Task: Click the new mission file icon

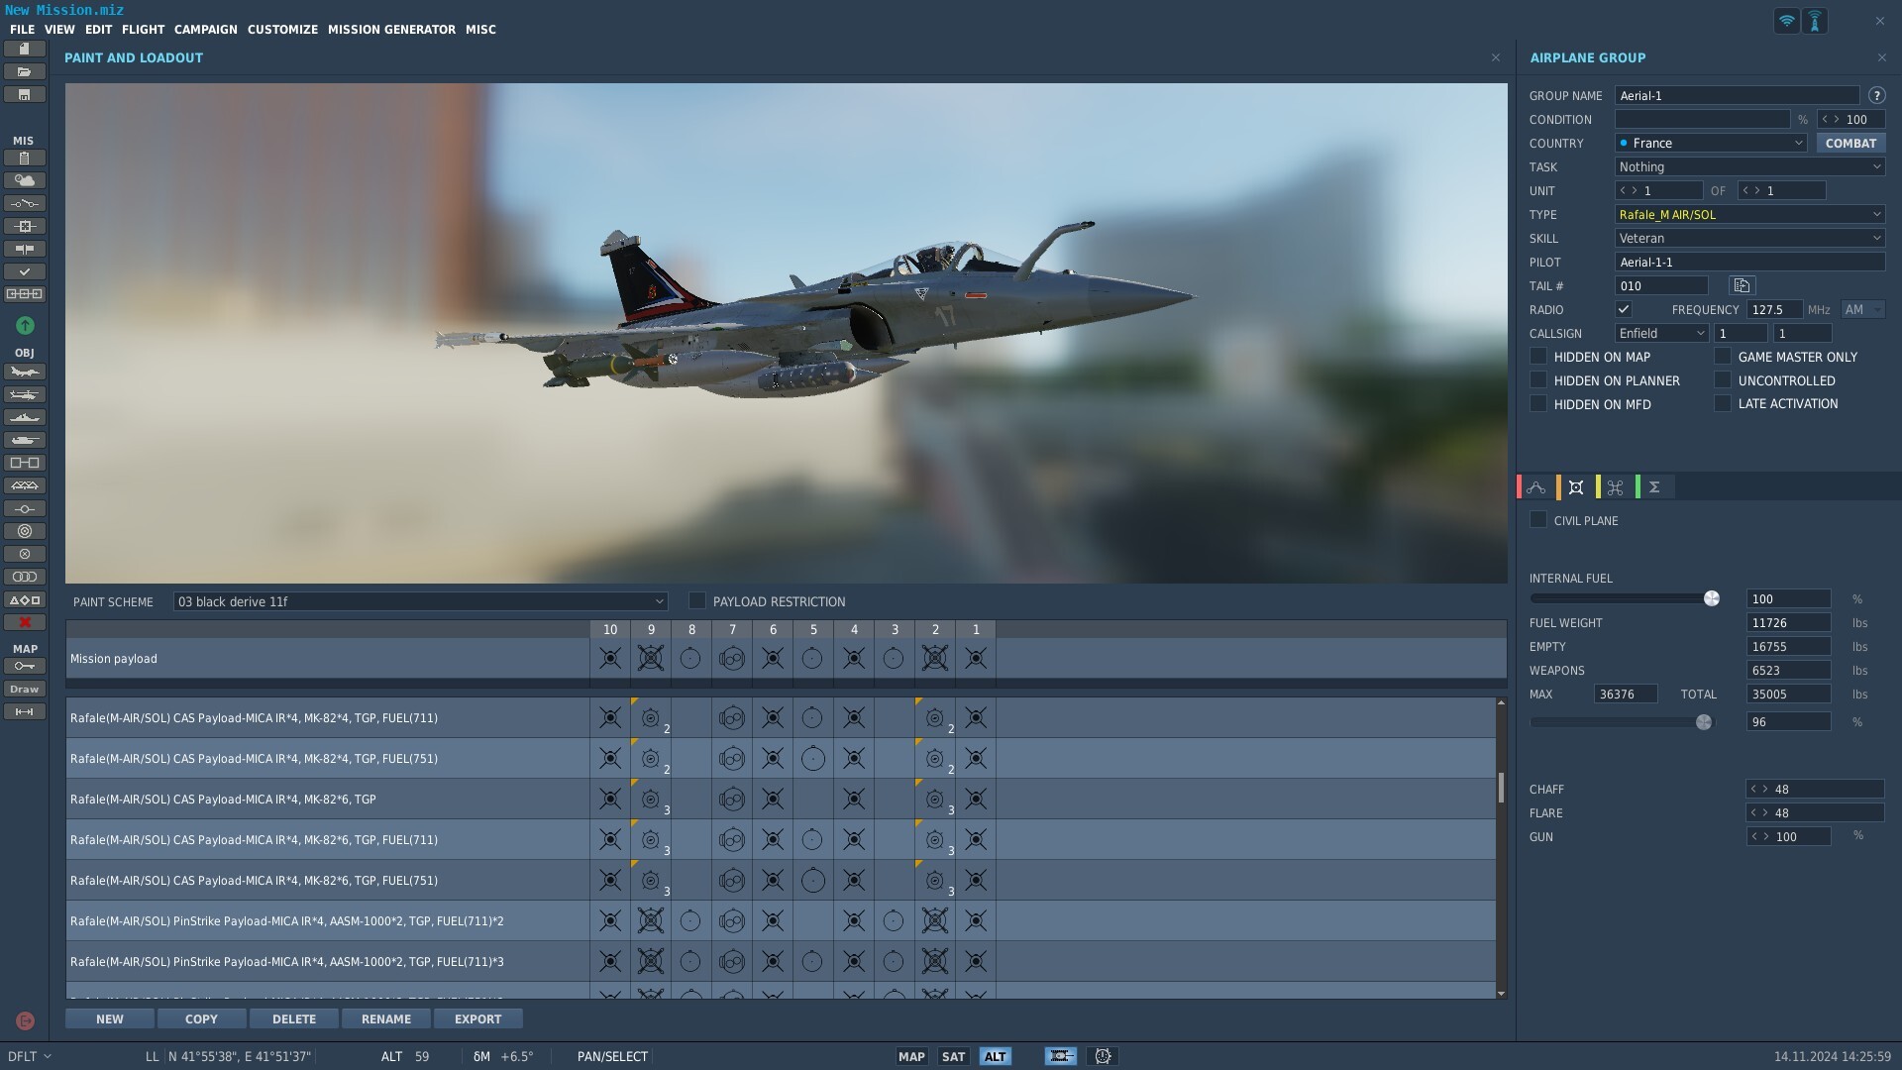Action: point(25,49)
